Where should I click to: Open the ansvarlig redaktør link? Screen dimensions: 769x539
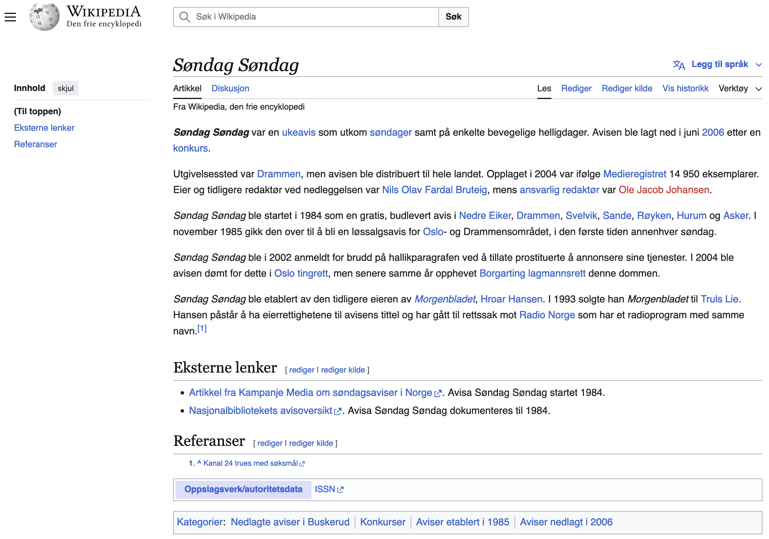pyautogui.click(x=559, y=190)
